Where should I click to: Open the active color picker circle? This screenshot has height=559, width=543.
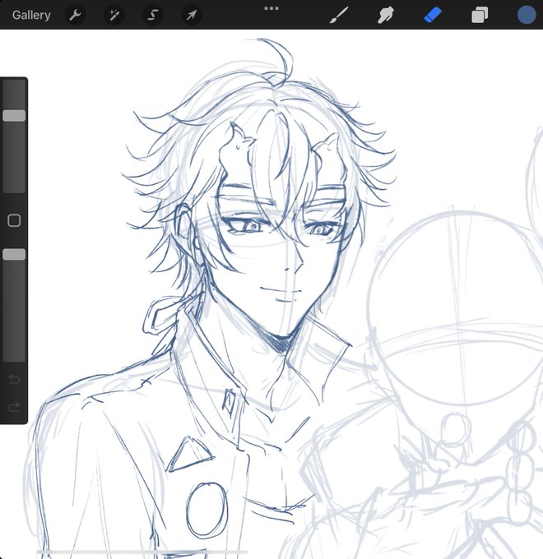coord(527,15)
